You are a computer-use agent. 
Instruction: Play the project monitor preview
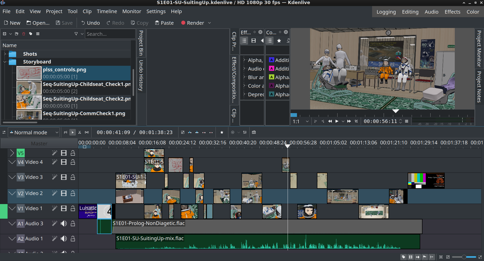point(337,121)
